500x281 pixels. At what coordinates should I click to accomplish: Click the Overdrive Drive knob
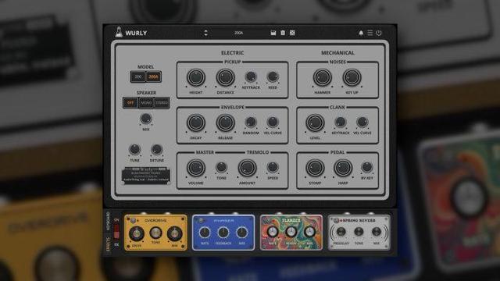tap(137, 234)
